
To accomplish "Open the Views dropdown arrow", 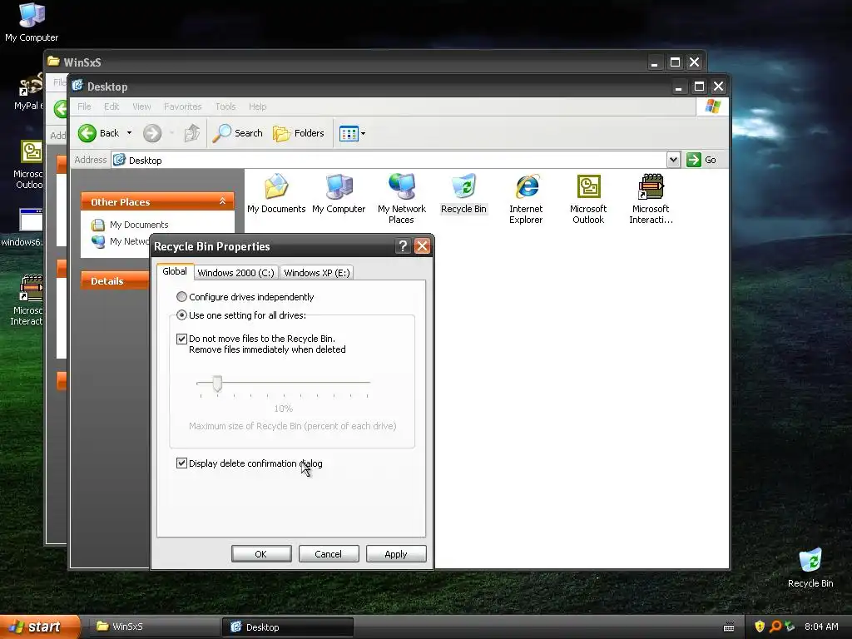I will pyautogui.click(x=363, y=133).
